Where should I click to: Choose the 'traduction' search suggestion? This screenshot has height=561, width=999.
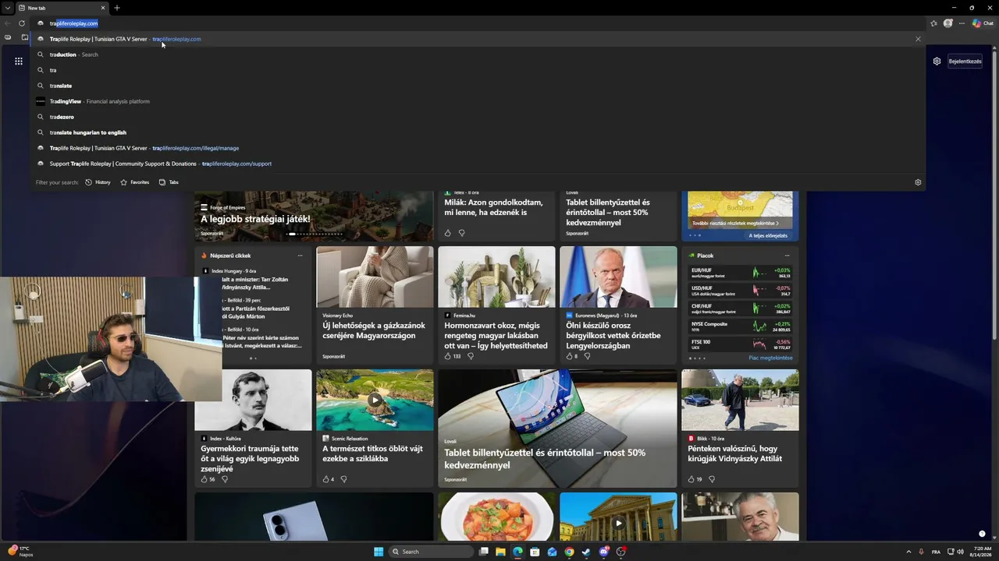[478, 55]
